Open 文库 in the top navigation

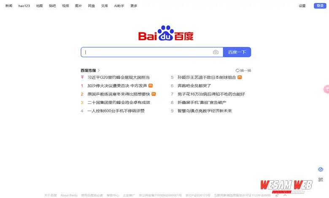click(x=105, y=6)
